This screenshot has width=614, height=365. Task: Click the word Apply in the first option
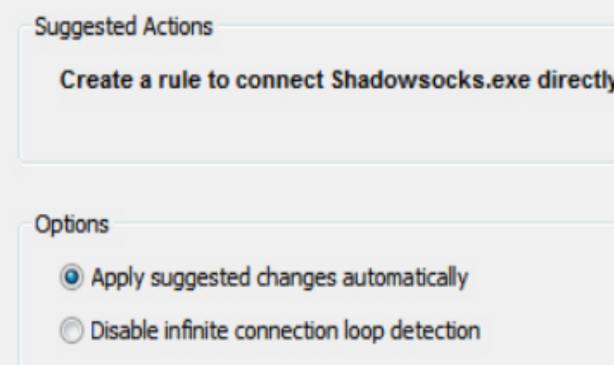click(x=117, y=278)
